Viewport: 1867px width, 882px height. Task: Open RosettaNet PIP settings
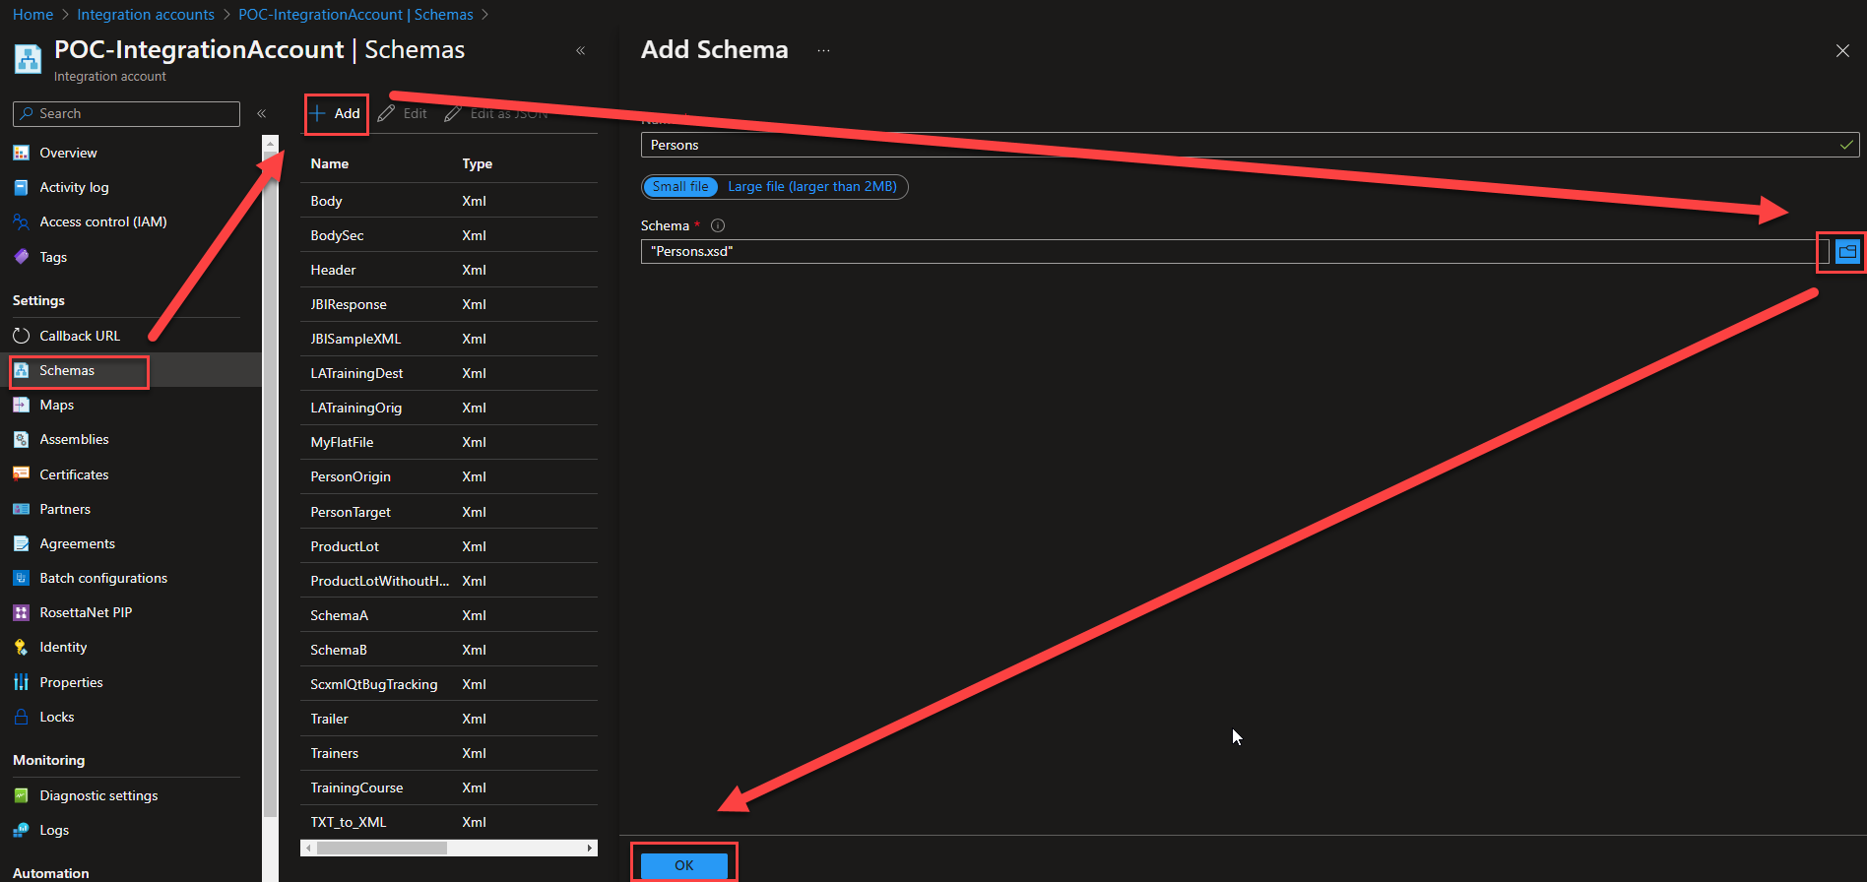tap(85, 612)
